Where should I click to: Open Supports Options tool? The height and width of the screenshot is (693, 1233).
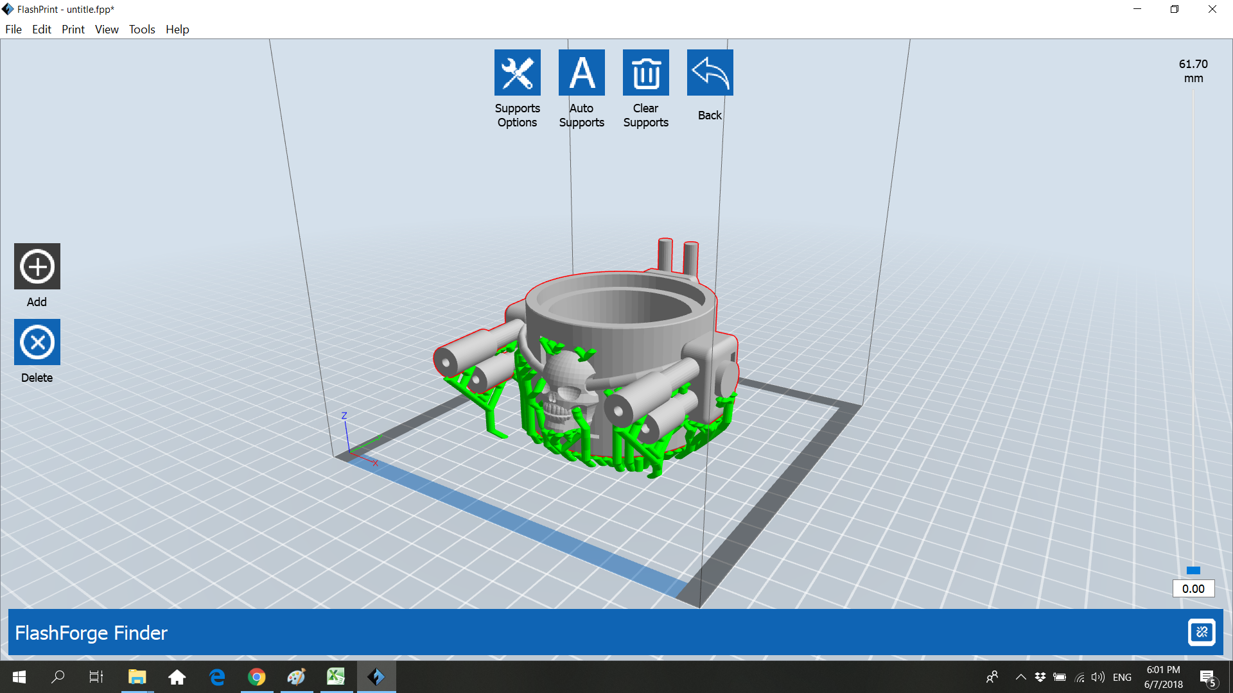[x=517, y=73]
